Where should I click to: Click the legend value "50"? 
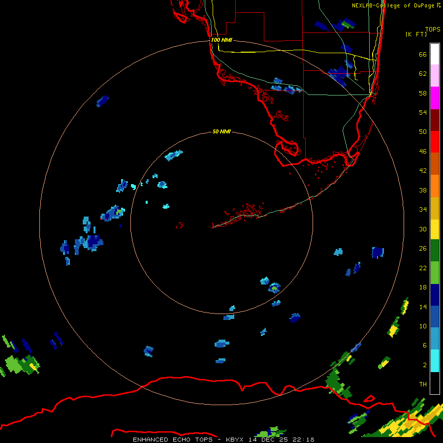[423, 132]
